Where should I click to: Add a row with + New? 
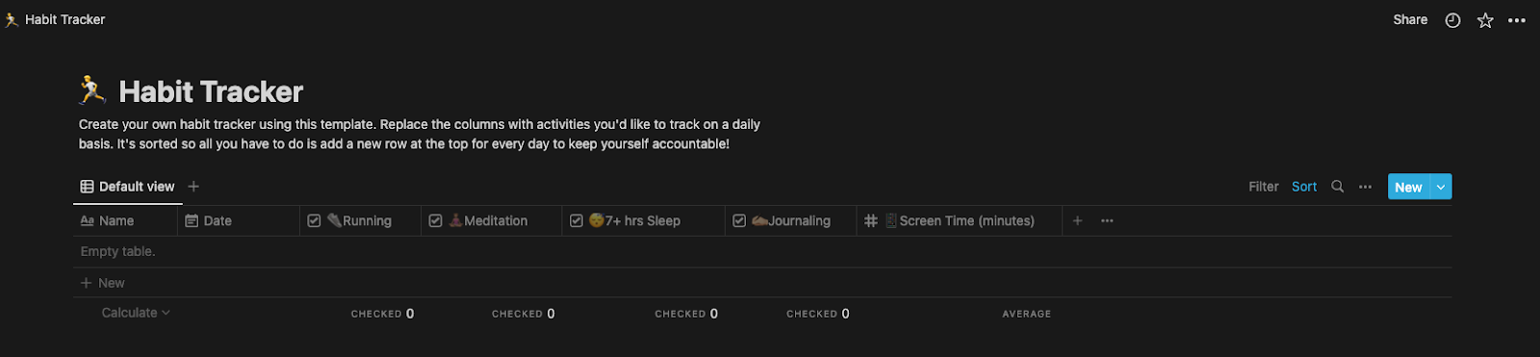(x=103, y=283)
